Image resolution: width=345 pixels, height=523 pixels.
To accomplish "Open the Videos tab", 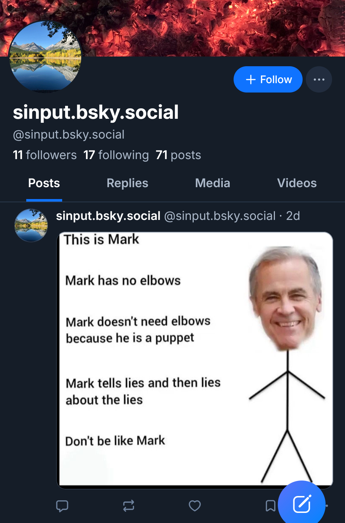I will click(x=297, y=183).
